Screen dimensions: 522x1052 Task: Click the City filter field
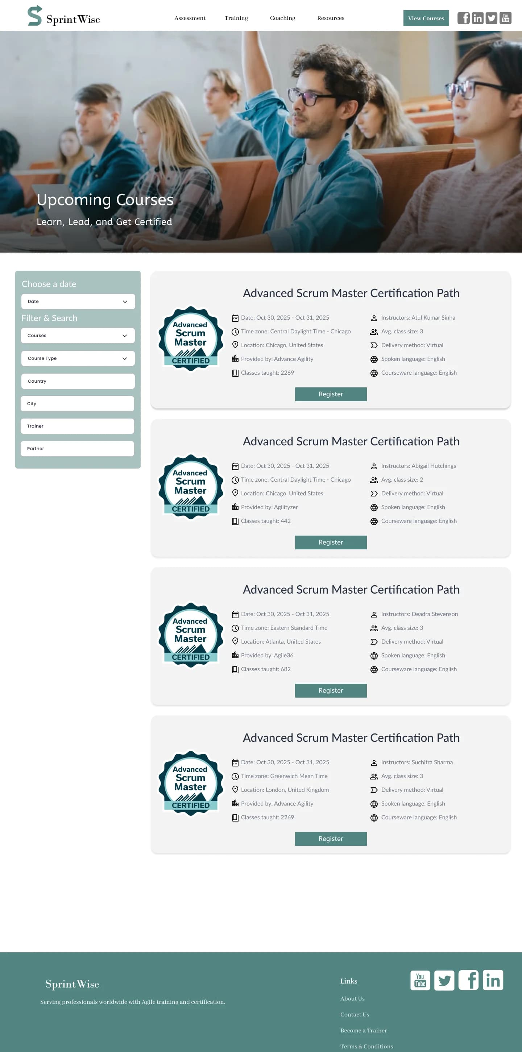77,403
